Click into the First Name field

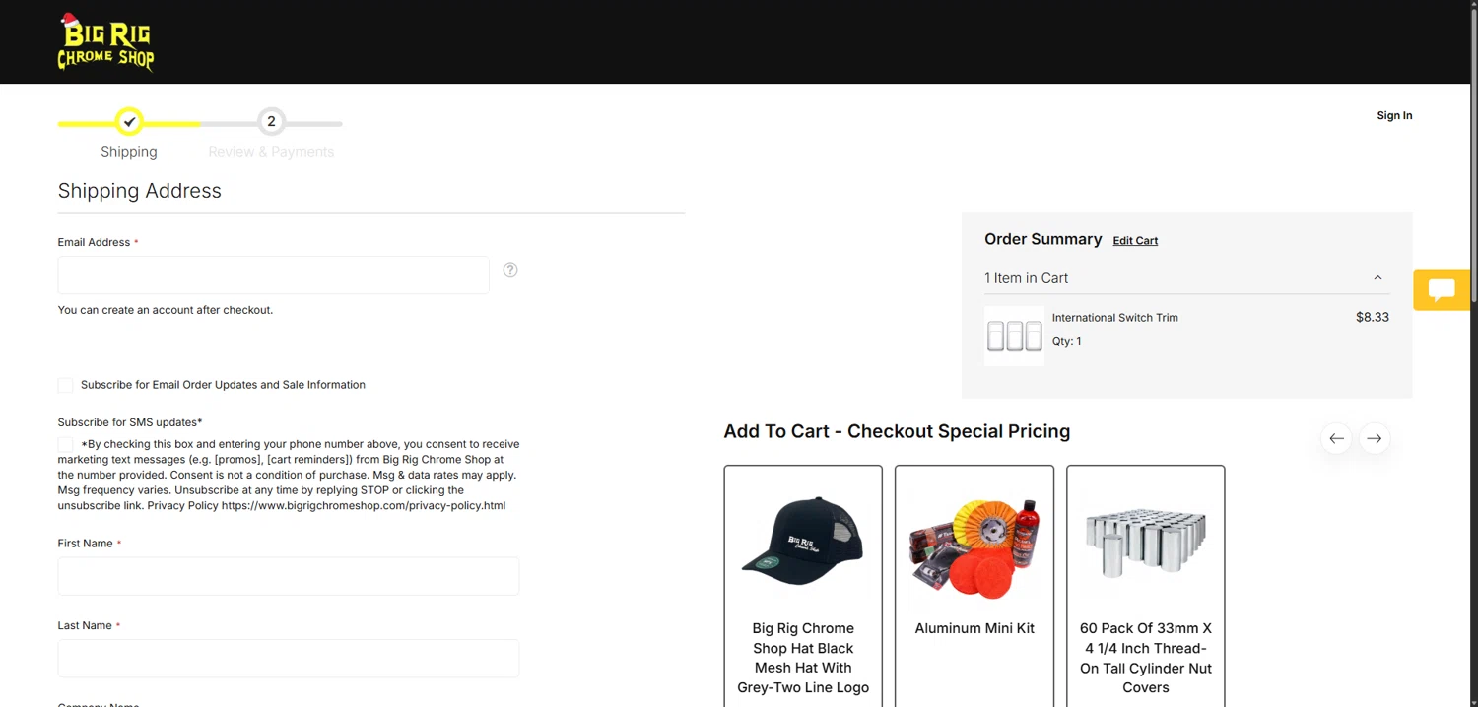pos(289,576)
